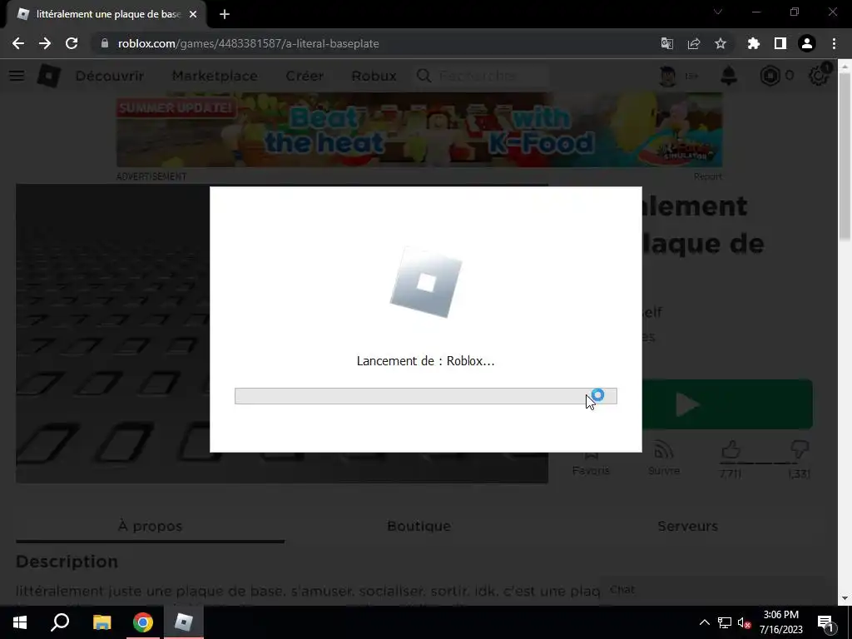Go forward with the browser forward arrow
852x639 pixels.
[45, 43]
